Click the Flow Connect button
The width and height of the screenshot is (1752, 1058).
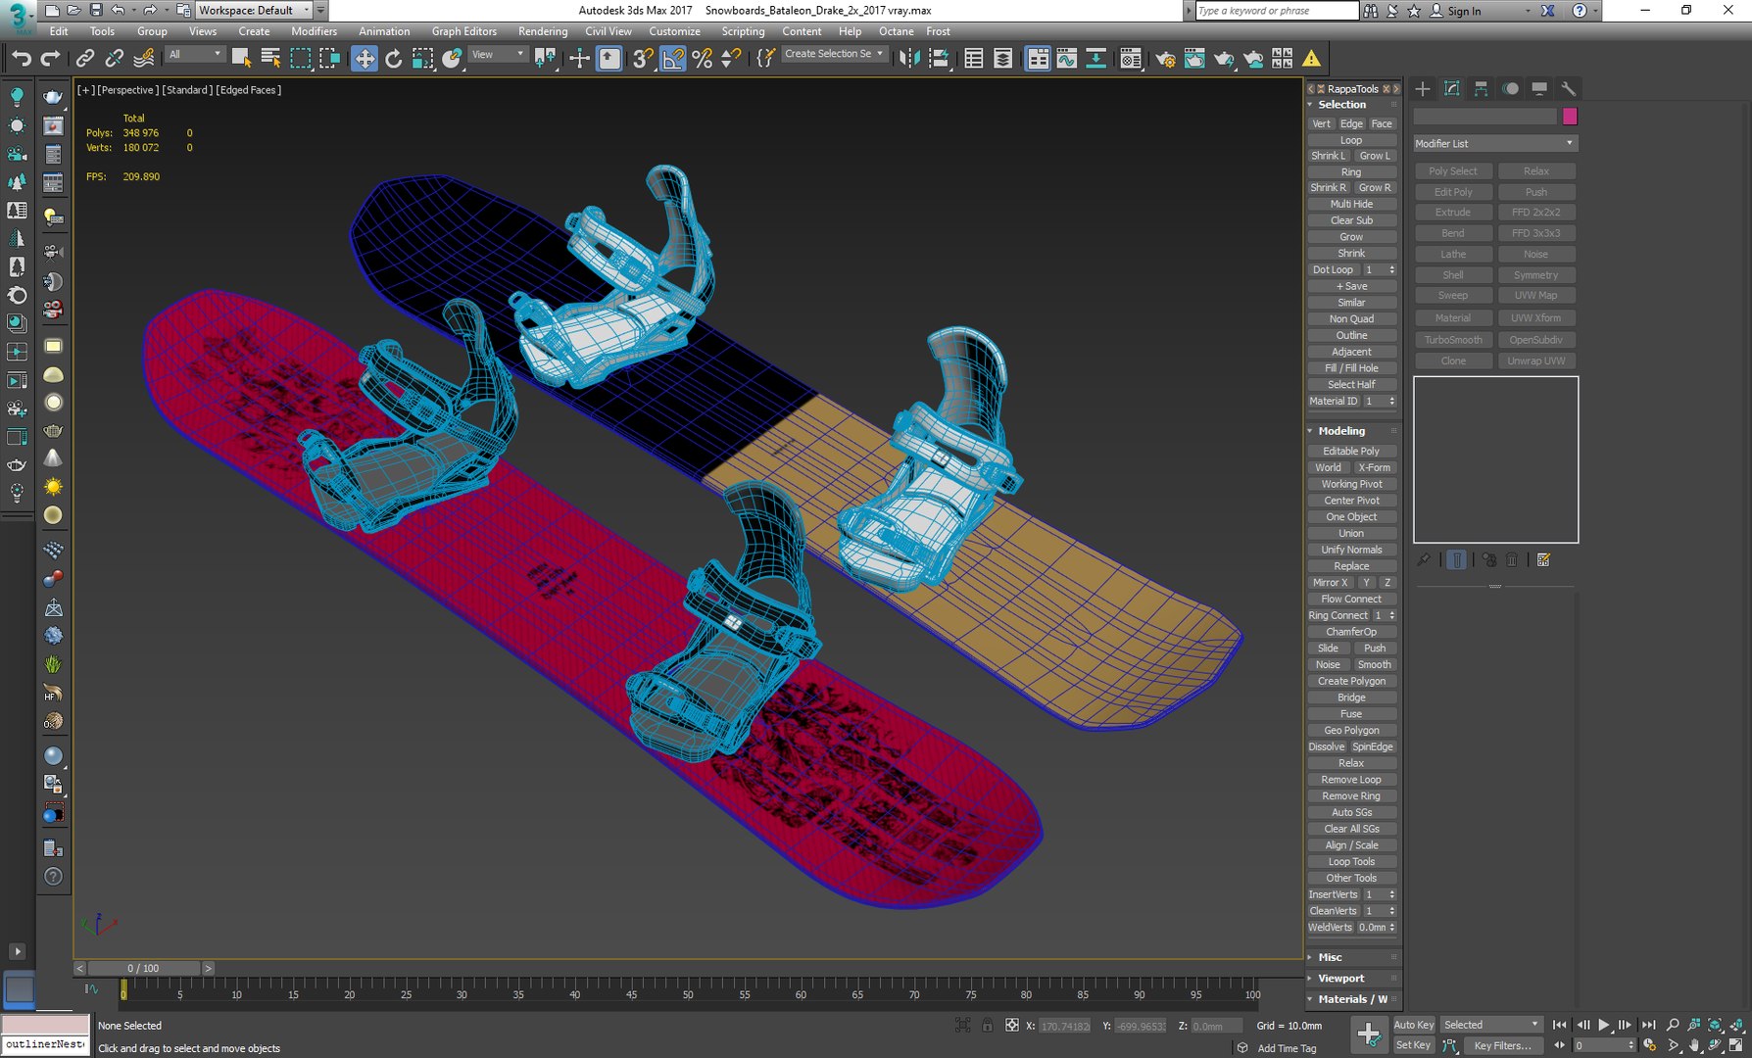[1351, 599]
